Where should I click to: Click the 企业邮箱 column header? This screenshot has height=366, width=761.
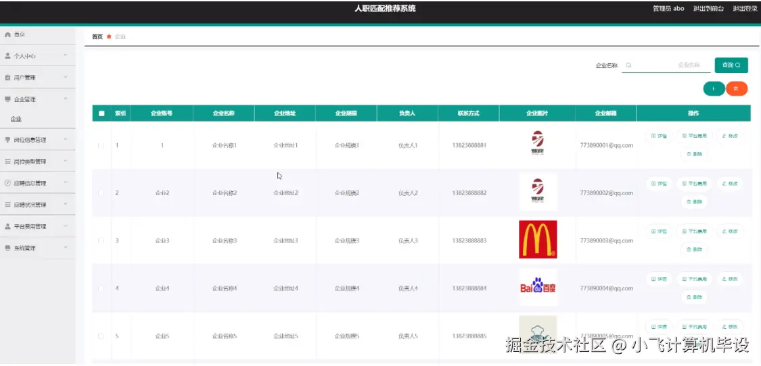click(x=605, y=113)
